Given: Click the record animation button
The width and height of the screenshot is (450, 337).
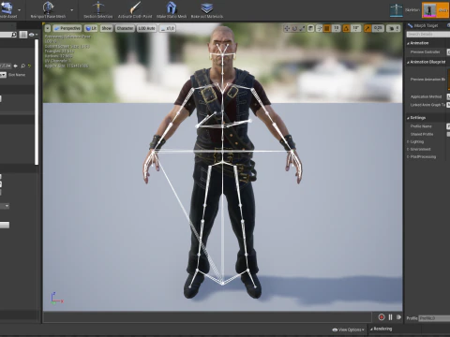Looking at the screenshot, I should 382,317.
